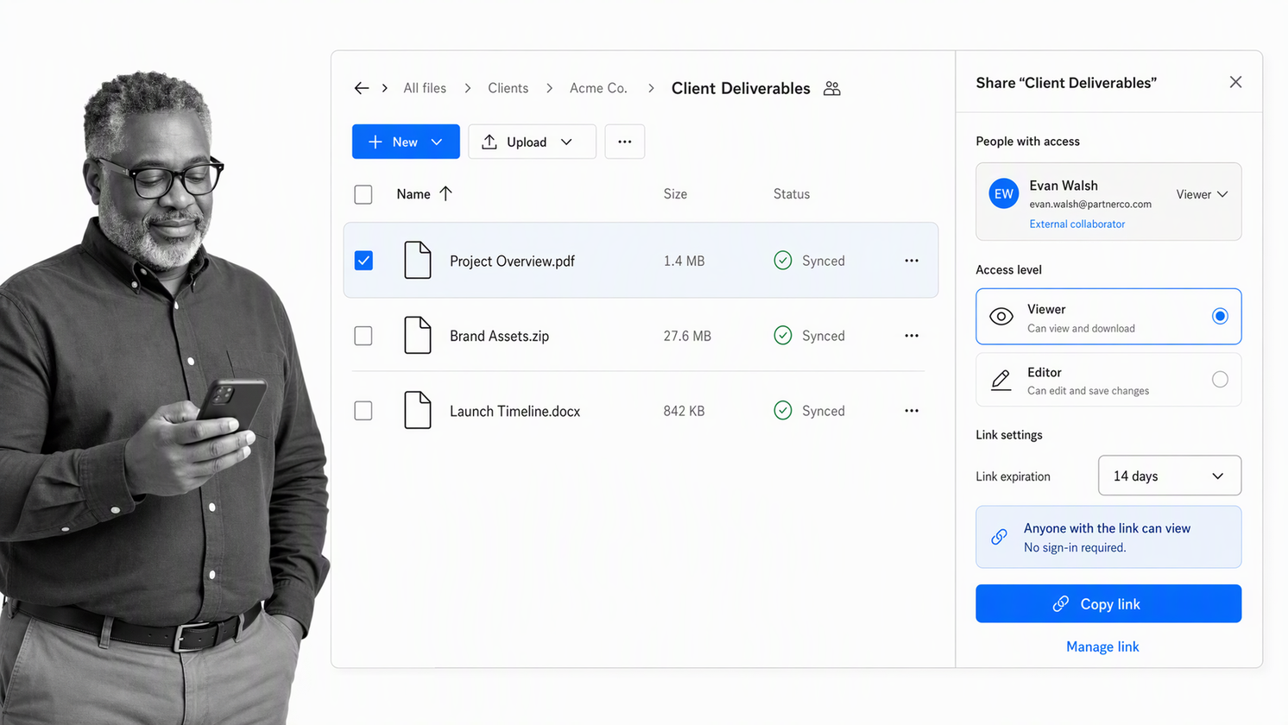Click the Brand Assets.zip file icon
The image size is (1288, 725).
(418, 335)
